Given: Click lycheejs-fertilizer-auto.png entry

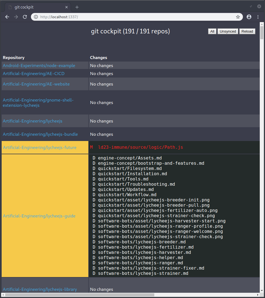Looking at the screenshot, I should pyautogui.click(x=158, y=211).
